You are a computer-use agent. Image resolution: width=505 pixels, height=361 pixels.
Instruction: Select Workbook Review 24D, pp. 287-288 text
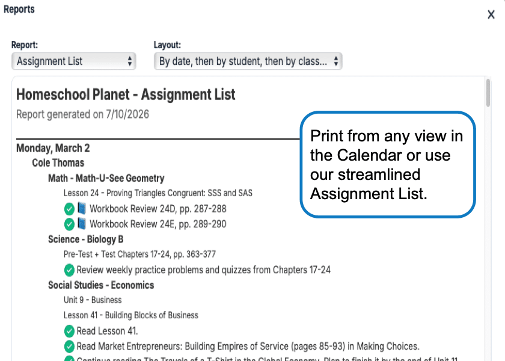(158, 209)
